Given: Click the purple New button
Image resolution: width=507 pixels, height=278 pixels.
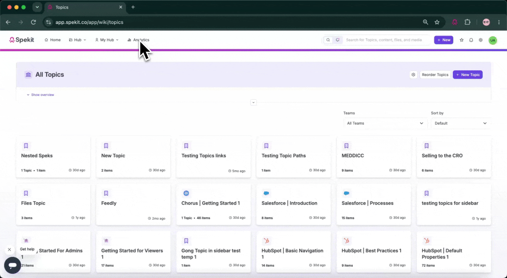Looking at the screenshot, I should click(x=444, y=40).
